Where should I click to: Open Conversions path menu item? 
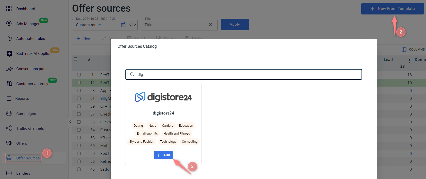[31, 69]
